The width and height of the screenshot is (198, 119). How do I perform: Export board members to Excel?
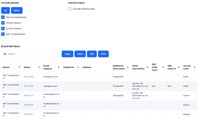80,54
